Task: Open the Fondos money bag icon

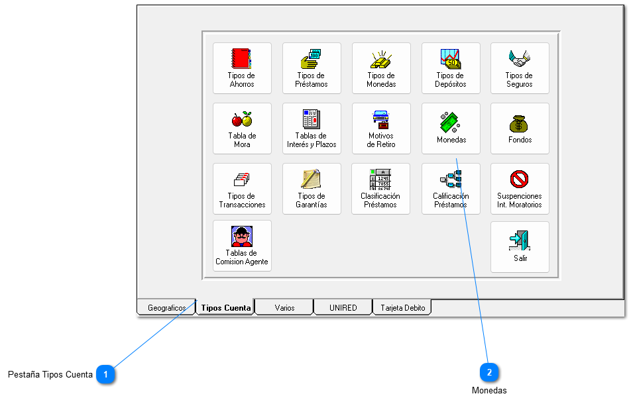Action: tap(520, 128)
